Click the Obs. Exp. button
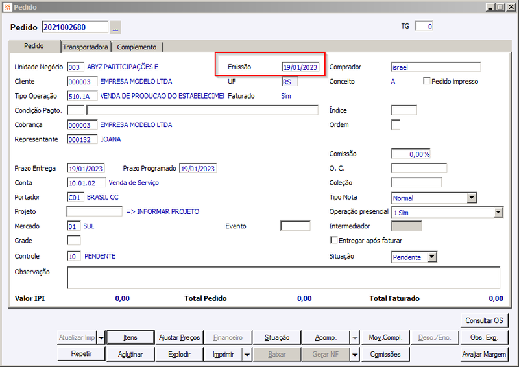 tap(483, 338)
